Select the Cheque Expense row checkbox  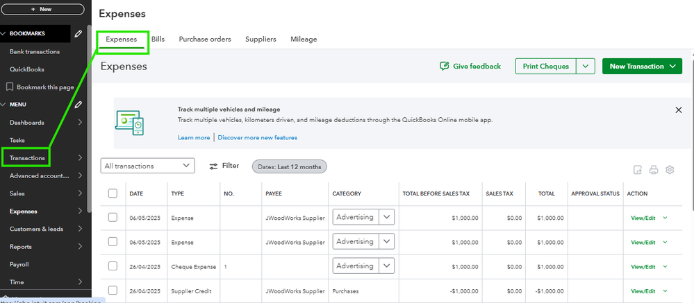click(113, 266)
